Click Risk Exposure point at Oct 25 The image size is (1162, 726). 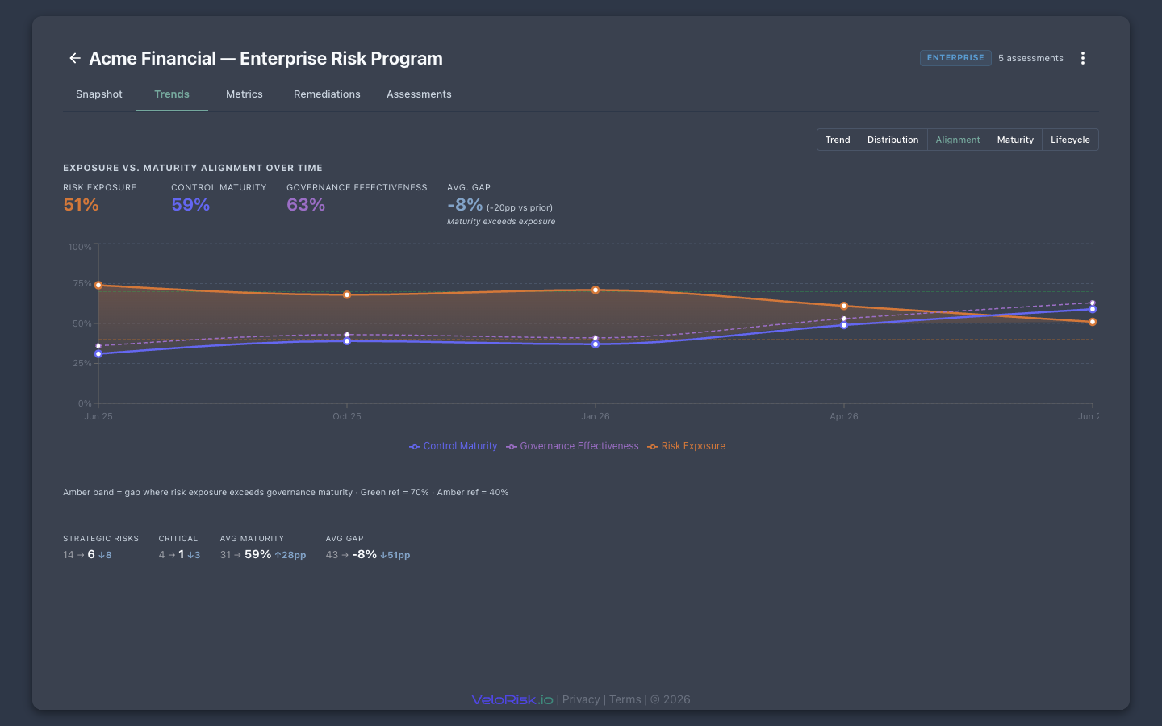pyautogui.click(x=347, y=294)
